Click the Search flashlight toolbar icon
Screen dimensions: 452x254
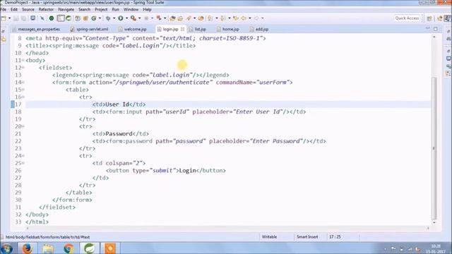click(x=189, y=18)
